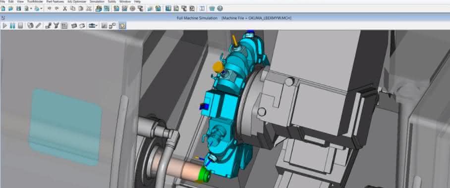Expand the camera view dropdown arrow
This screenshot has height=188, width=450.
[97, 26]
